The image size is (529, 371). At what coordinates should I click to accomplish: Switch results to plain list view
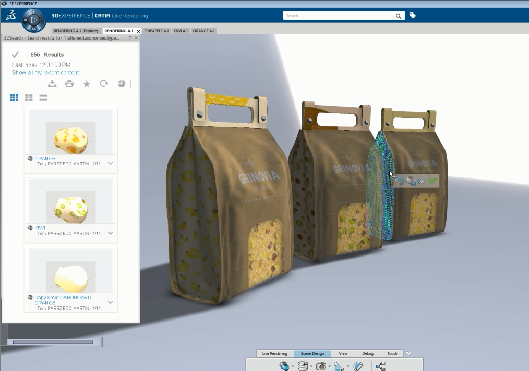pos(43,97)
